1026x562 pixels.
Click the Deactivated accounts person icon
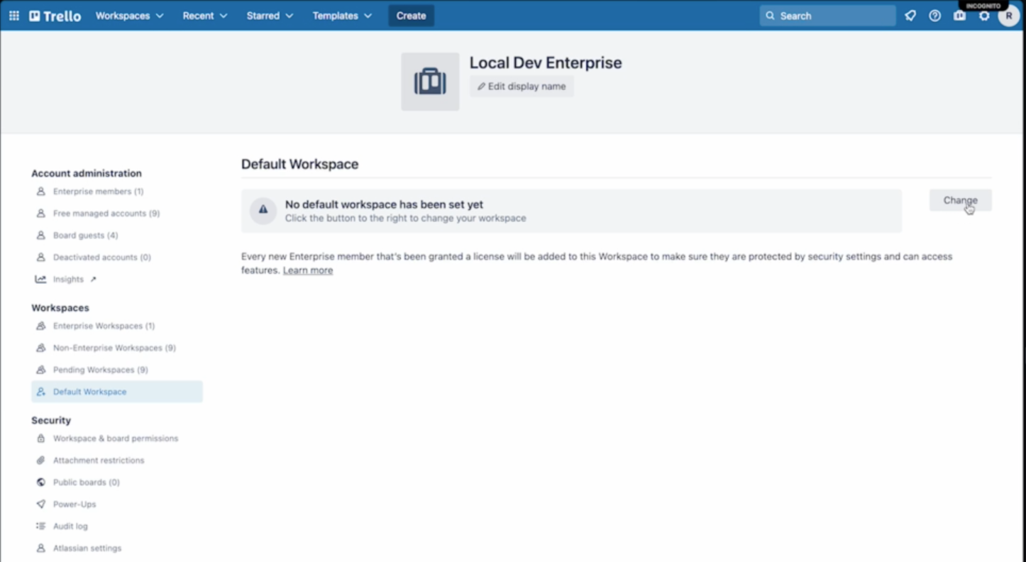pos(41,258)
